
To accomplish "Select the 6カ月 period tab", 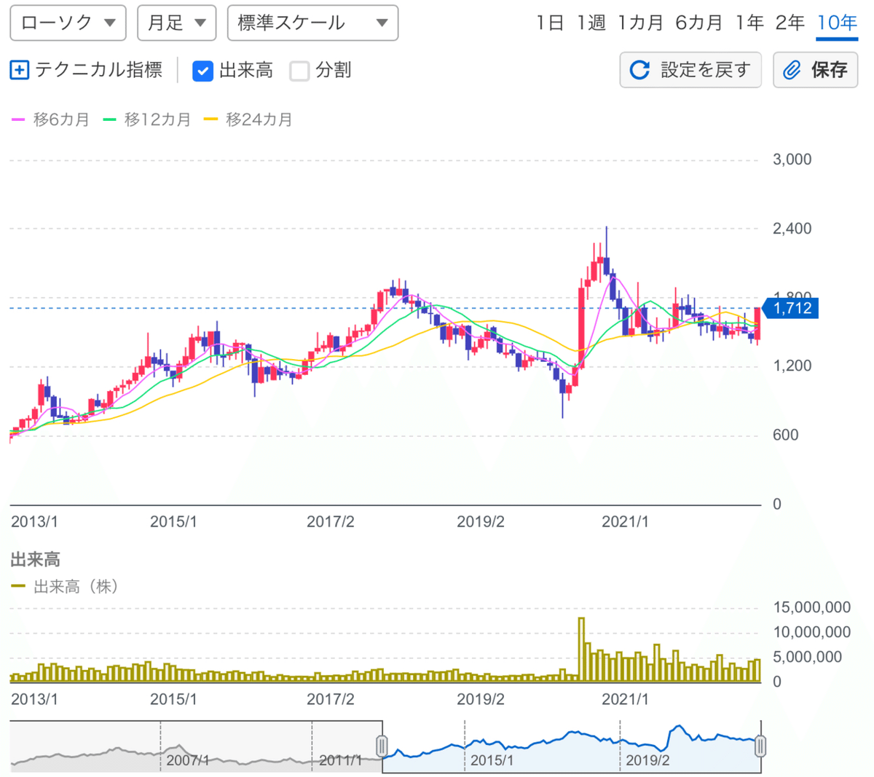I will pos(698,23).
